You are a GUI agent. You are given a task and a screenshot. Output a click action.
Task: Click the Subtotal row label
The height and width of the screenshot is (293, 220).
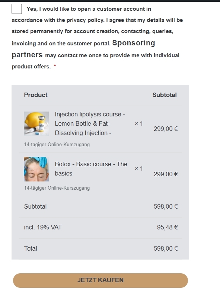pyautogui.click(x=35, y=206)
